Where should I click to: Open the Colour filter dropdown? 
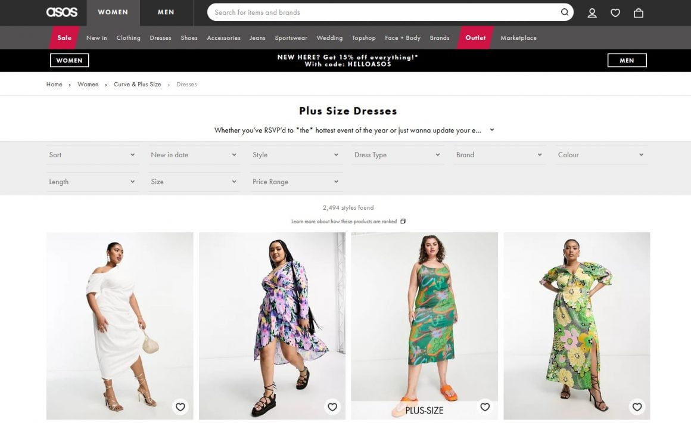click(x=601, y=155)
